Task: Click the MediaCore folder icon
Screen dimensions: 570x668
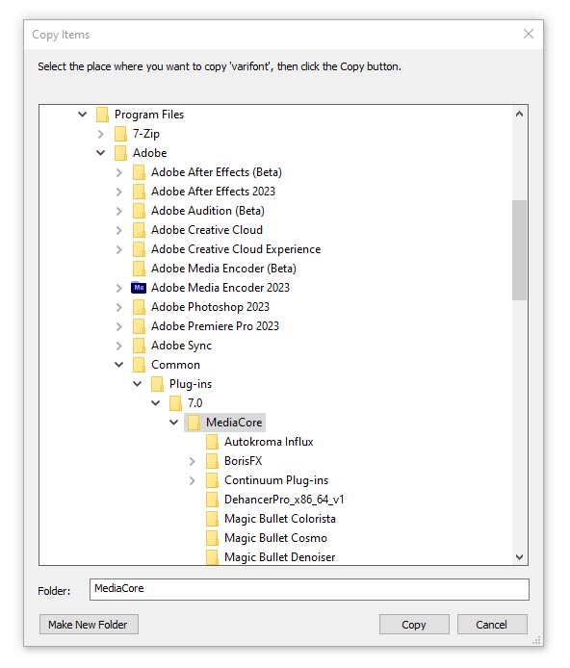Action: click(x=194, y=423)
